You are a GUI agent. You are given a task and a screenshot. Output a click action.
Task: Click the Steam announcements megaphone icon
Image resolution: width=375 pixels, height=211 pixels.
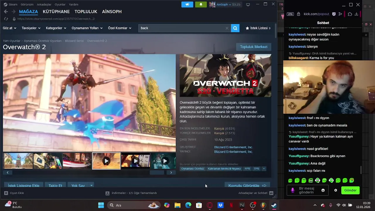(187, 4)
